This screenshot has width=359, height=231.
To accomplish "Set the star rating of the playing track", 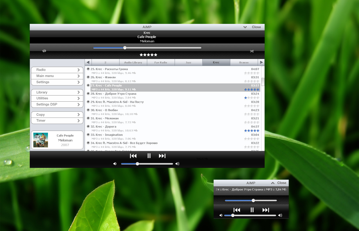I will [x=148, y=55].
